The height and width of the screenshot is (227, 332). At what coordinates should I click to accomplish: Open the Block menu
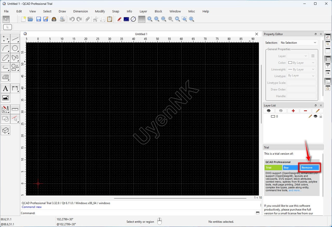pyautogui.click(x=158, y=11)
